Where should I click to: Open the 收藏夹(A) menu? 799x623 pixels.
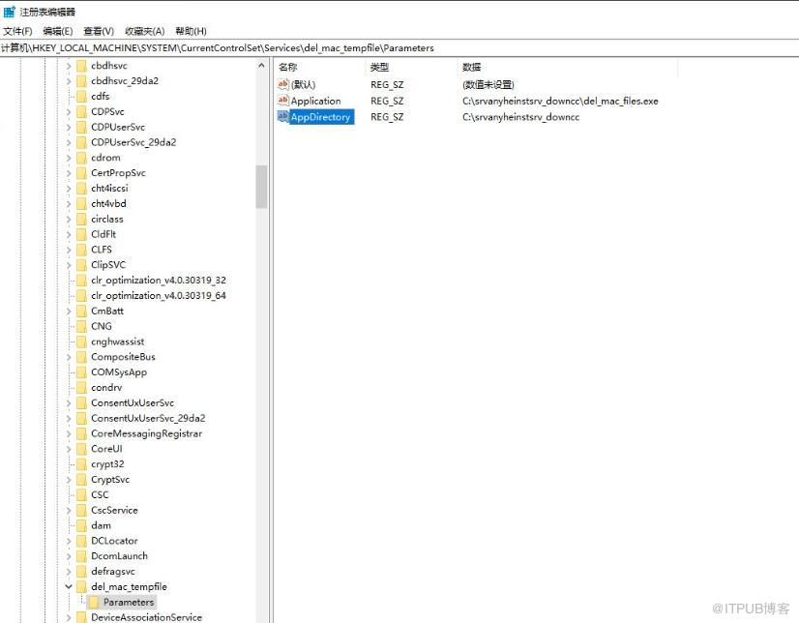[145, 31]
